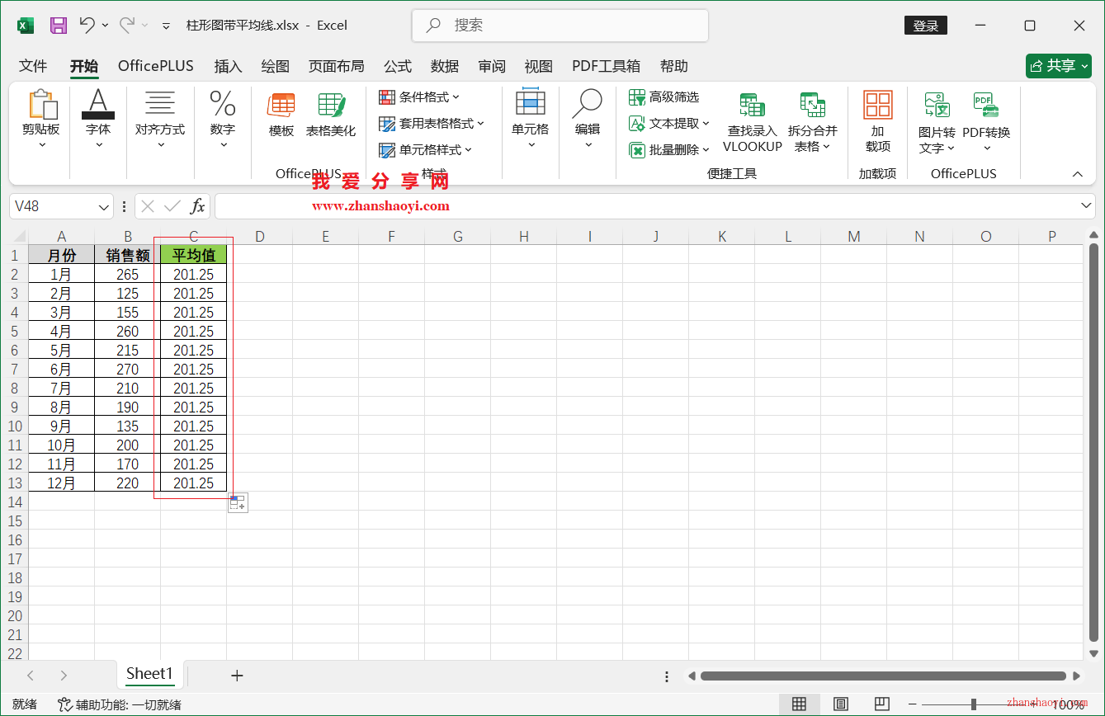The height and width of the screenshot is (716, 1105).
Task: Click Batch Delete (批量删除) tool
Action: click(x=668, y=150)
